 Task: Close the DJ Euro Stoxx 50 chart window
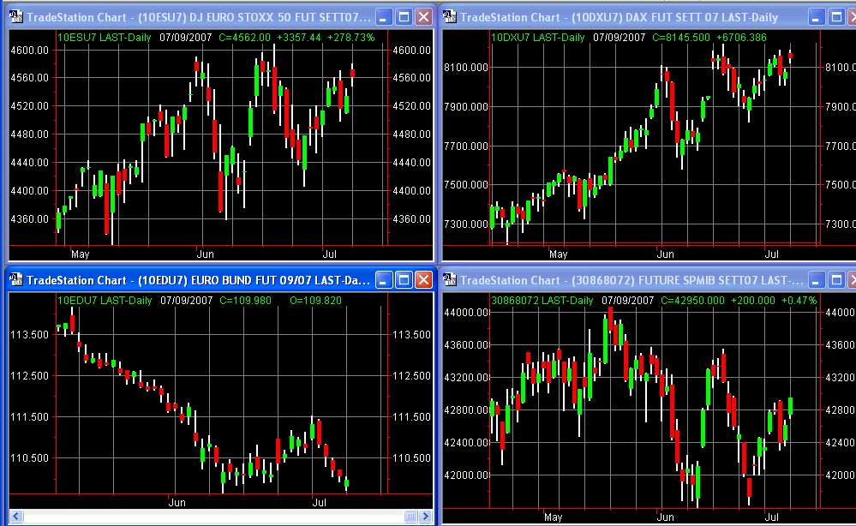423,16
